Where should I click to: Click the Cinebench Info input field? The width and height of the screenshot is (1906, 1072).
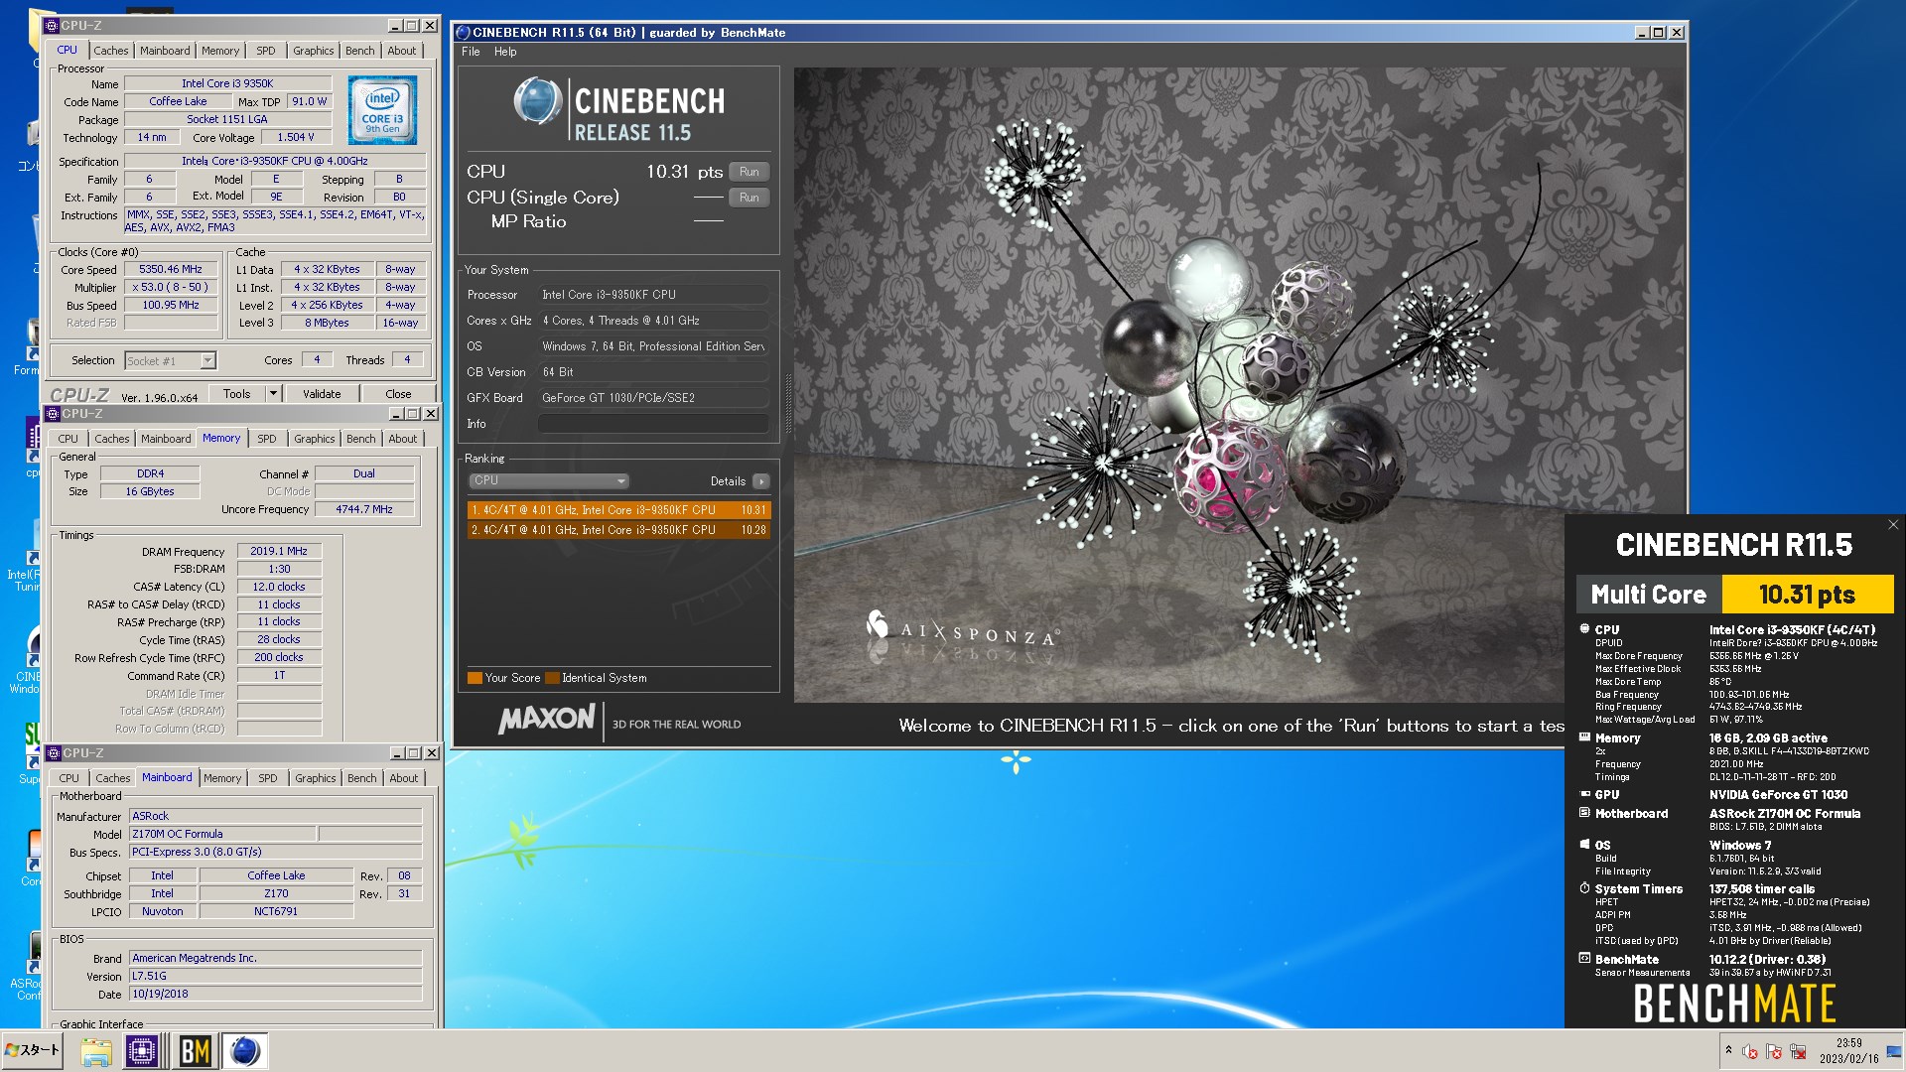pos(653,424)
